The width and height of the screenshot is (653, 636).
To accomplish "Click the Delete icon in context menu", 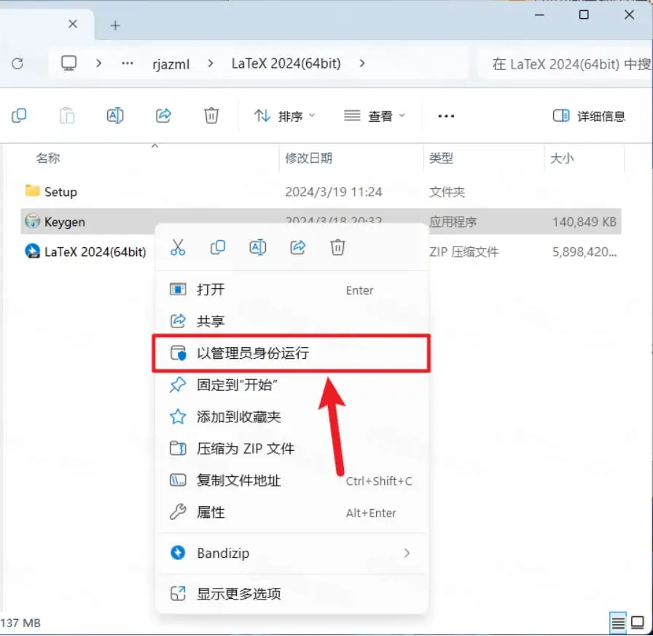I will click(337, 247).
